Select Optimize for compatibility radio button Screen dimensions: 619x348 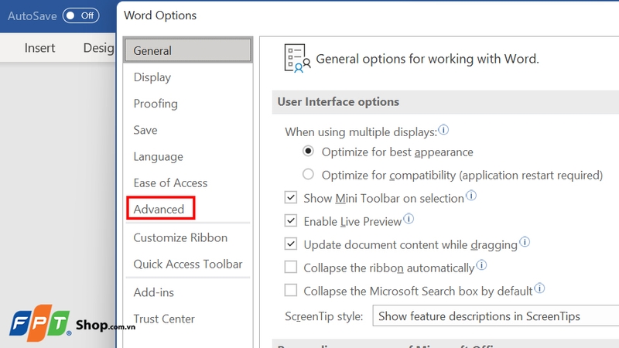[x=309, y=175]
